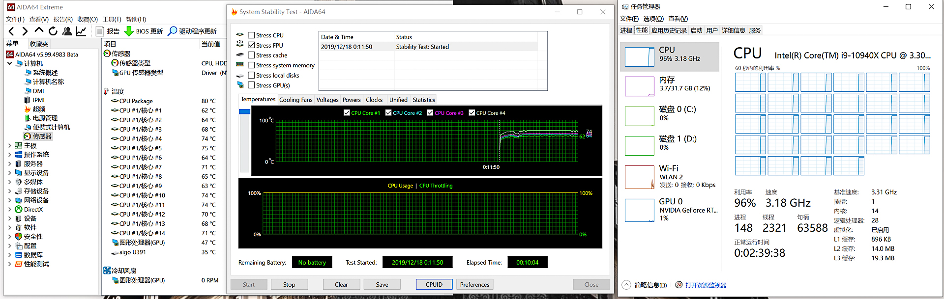The image size is (944, 299).
Task: Expand the 操作系统 tree node
Action: [9, 155]
